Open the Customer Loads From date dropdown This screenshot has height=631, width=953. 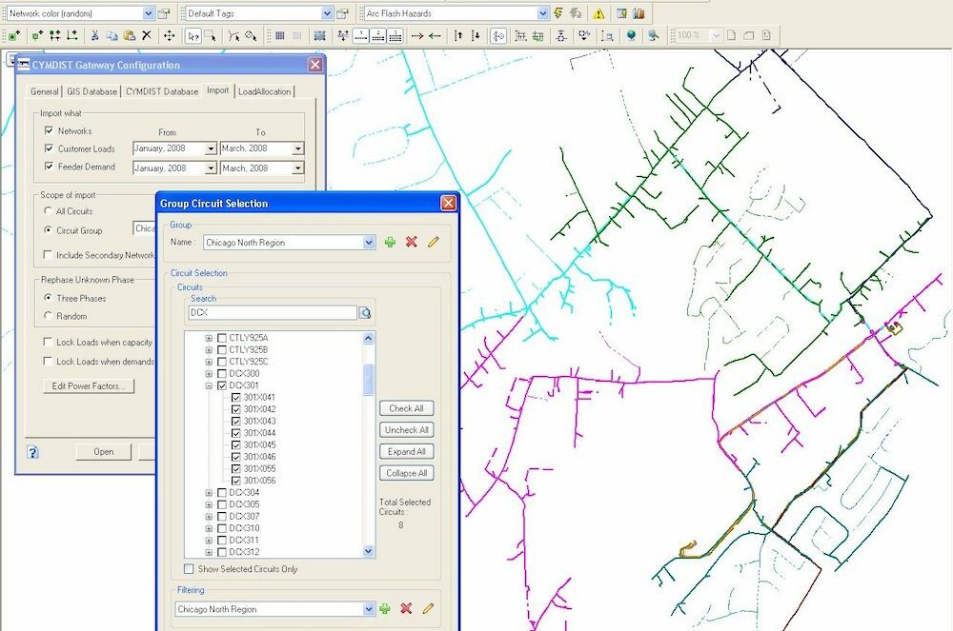click(211, 148)
